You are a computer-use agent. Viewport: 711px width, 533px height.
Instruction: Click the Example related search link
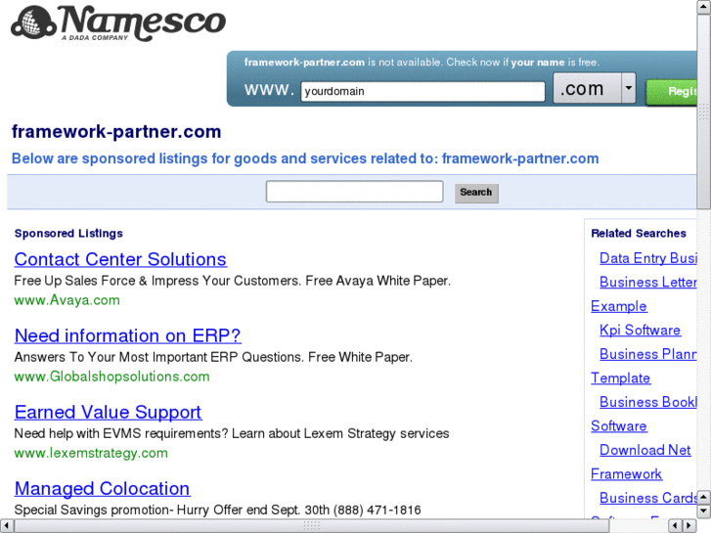pyautogui.click(x=618, y=306)
